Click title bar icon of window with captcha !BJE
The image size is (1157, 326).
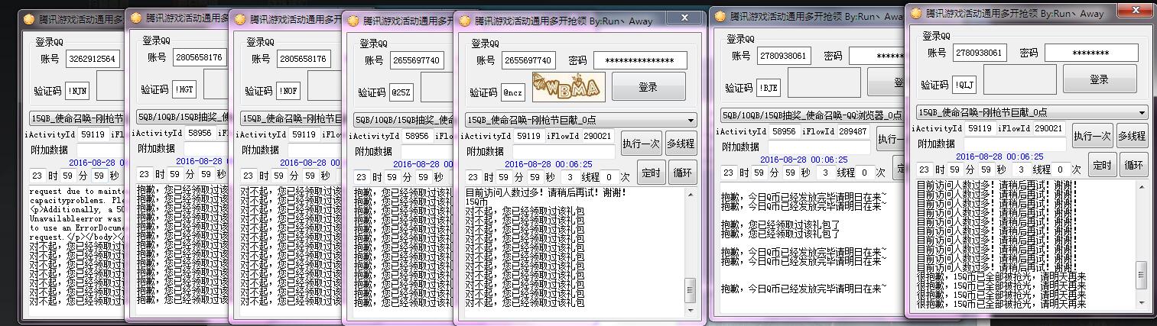tap(719, 15)
